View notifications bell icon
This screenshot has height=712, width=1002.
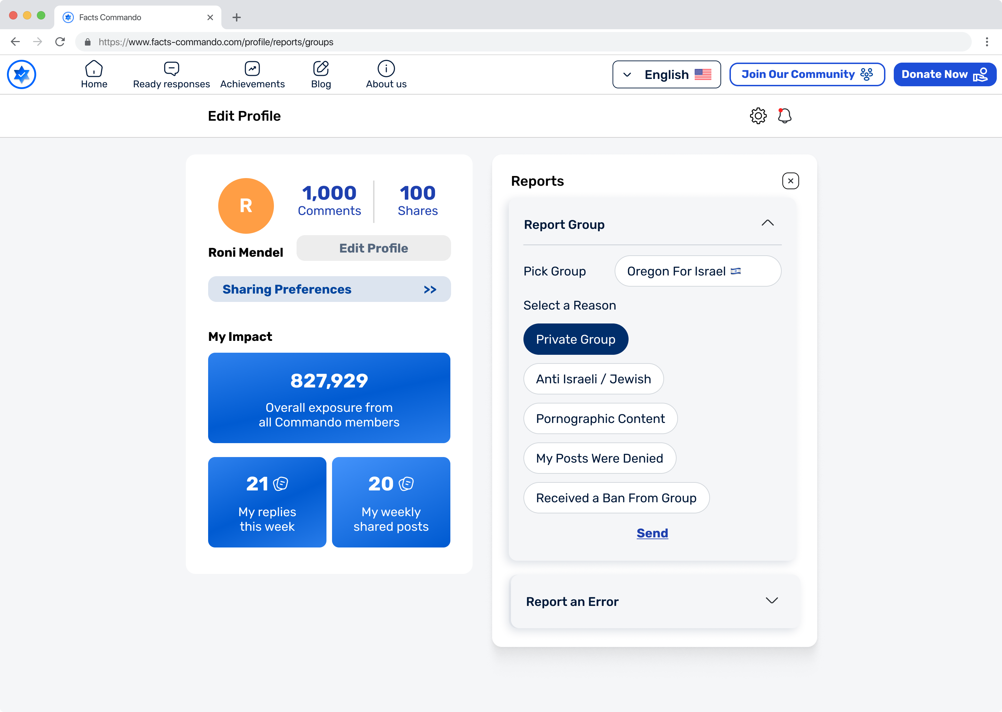tap(784, 116)
